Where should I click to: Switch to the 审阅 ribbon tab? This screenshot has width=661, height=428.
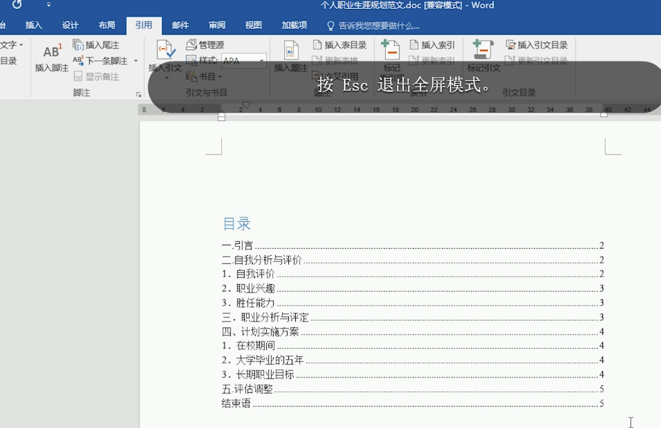(217, 26)
